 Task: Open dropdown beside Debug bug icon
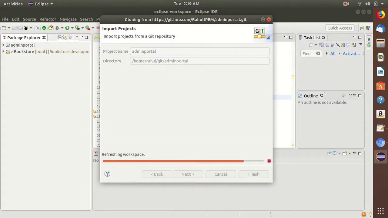[62, 28]
